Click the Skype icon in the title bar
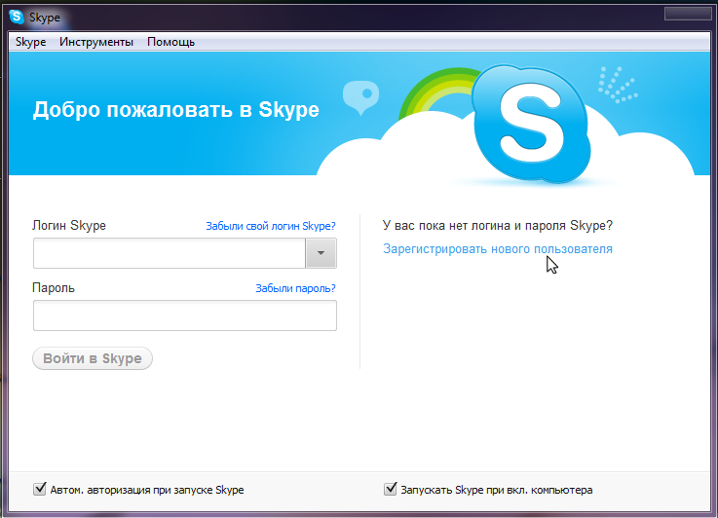 (18, 18)
